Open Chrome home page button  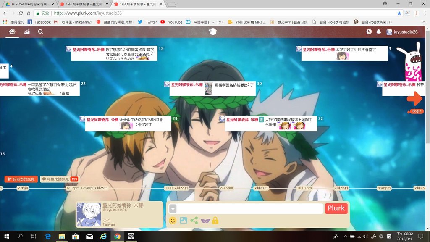coord(29,13)
